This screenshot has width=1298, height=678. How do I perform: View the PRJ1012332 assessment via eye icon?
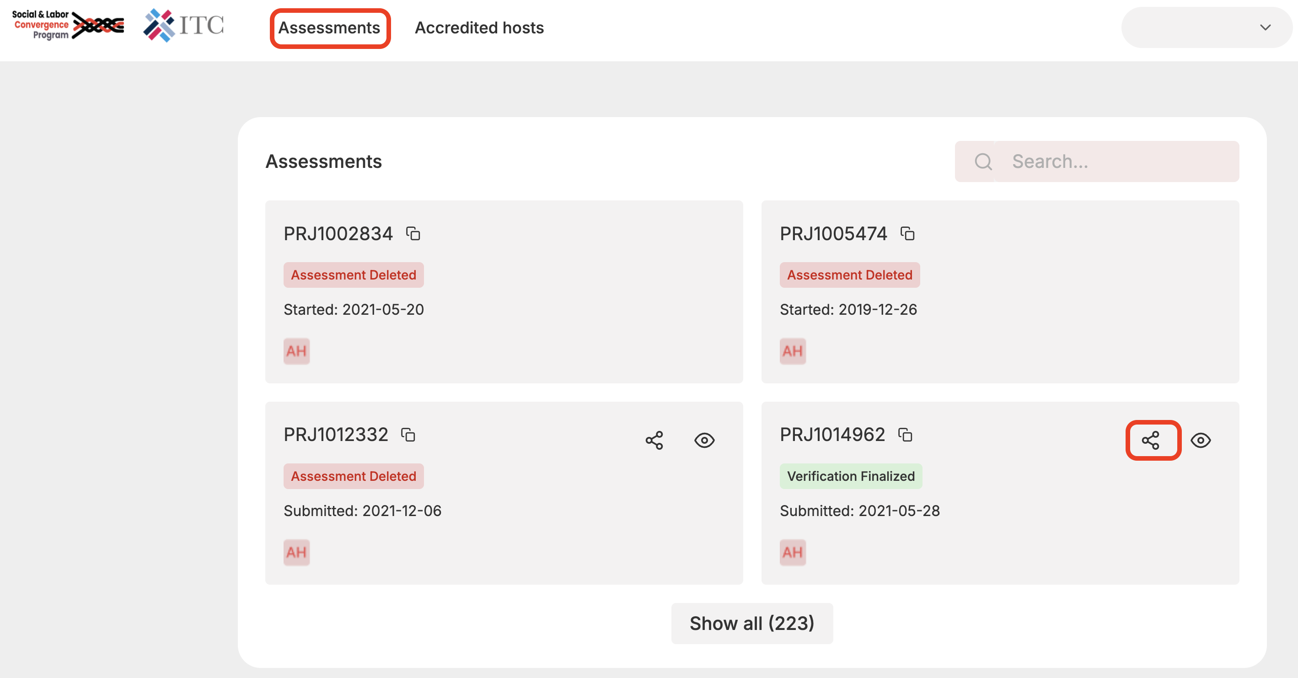tap(704, 440)
